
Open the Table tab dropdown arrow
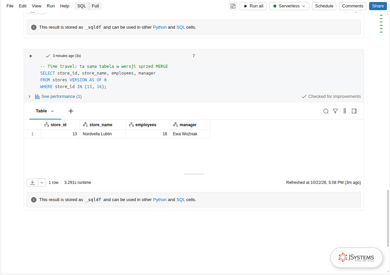point(52,111)
